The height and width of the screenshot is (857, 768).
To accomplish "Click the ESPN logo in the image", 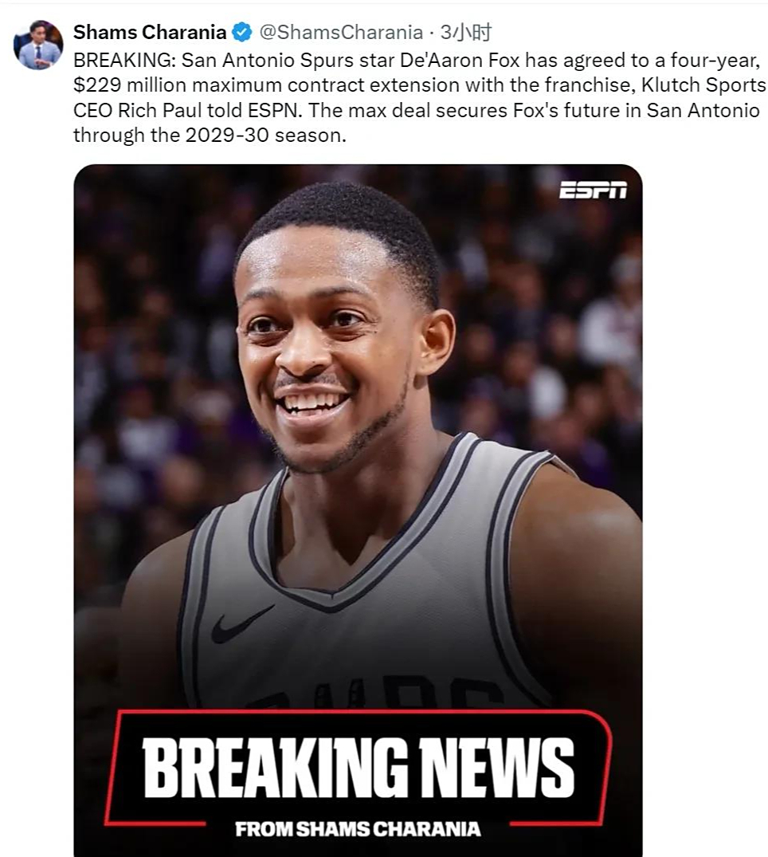I will 593,191.
